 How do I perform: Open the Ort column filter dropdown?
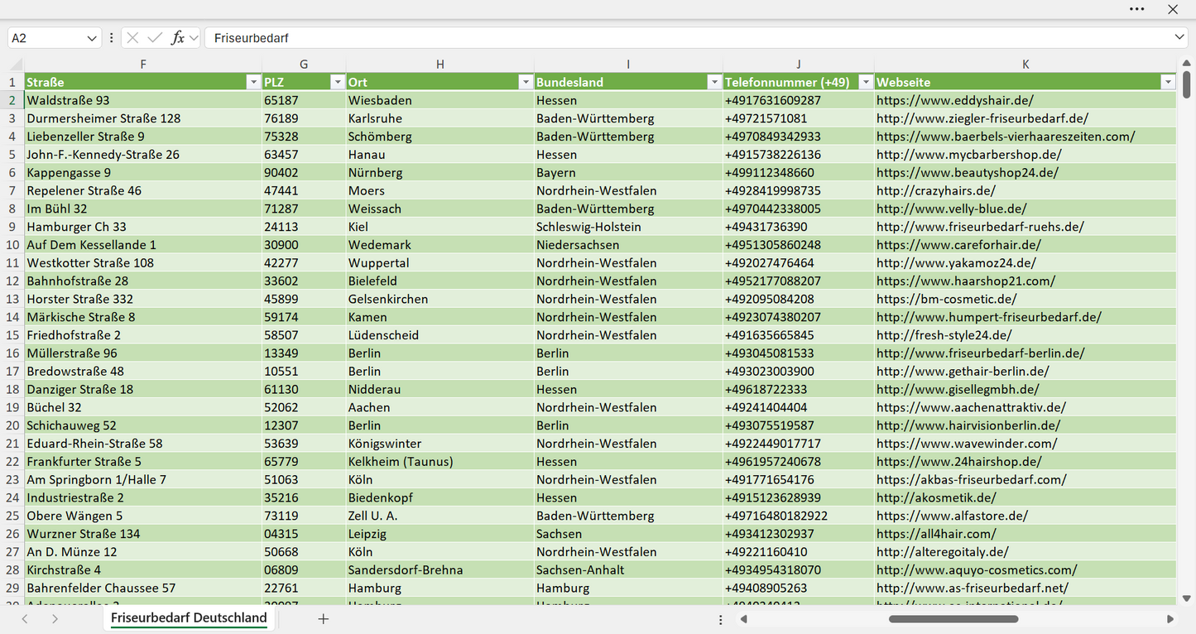[525, 82]
